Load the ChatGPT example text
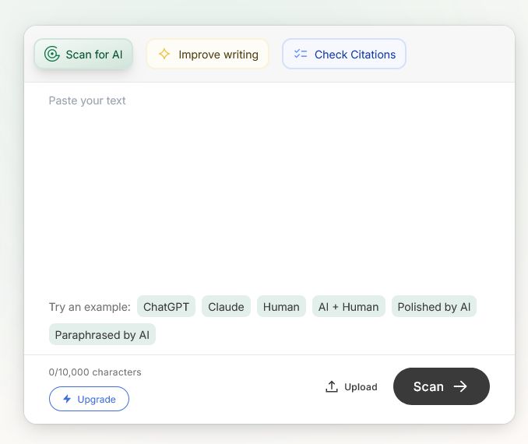This screenshot has height=444, width=528. pyautogui.click(x=166, y=307)
